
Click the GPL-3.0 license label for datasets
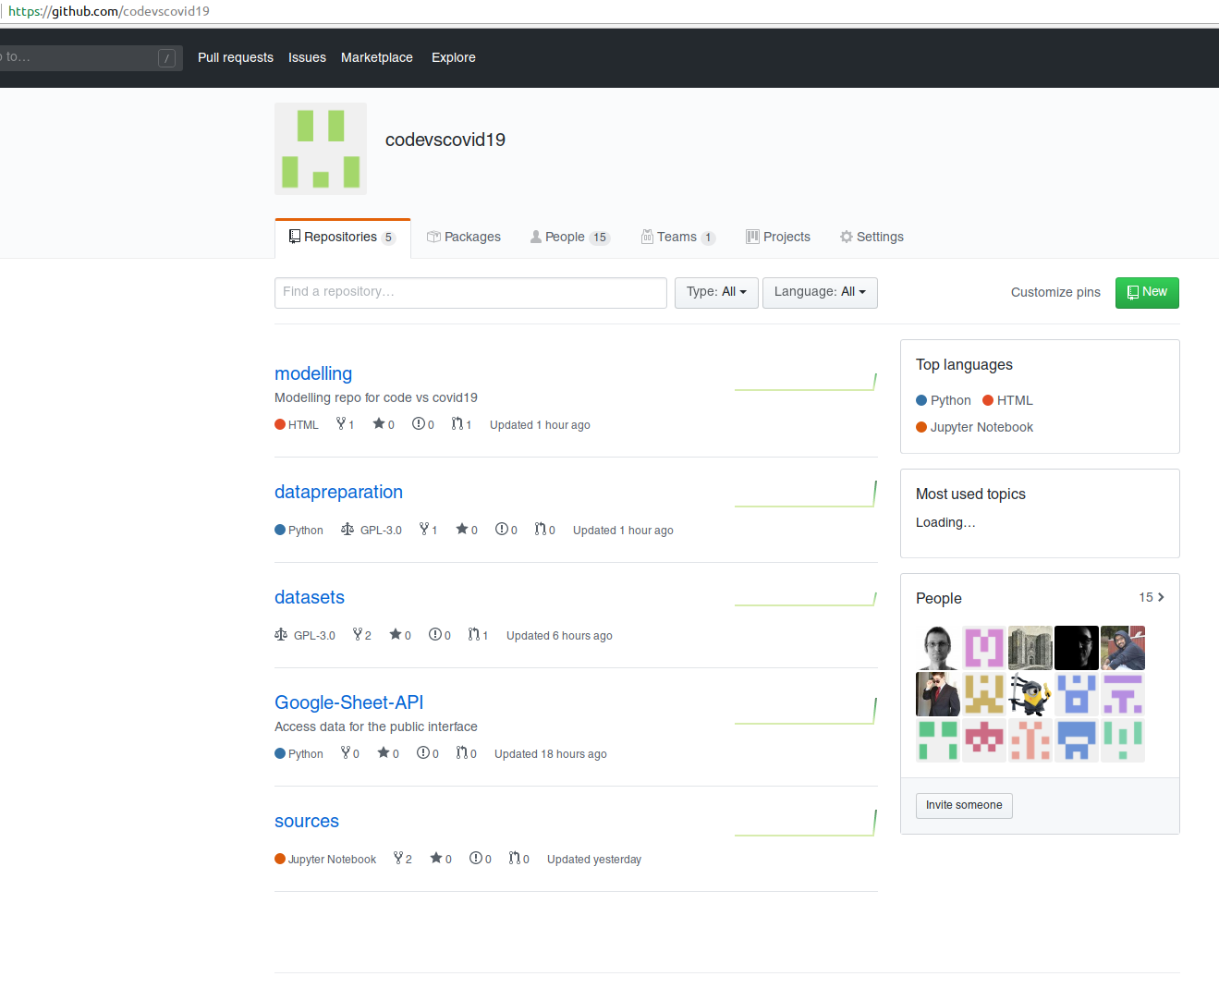coord(314,636)
